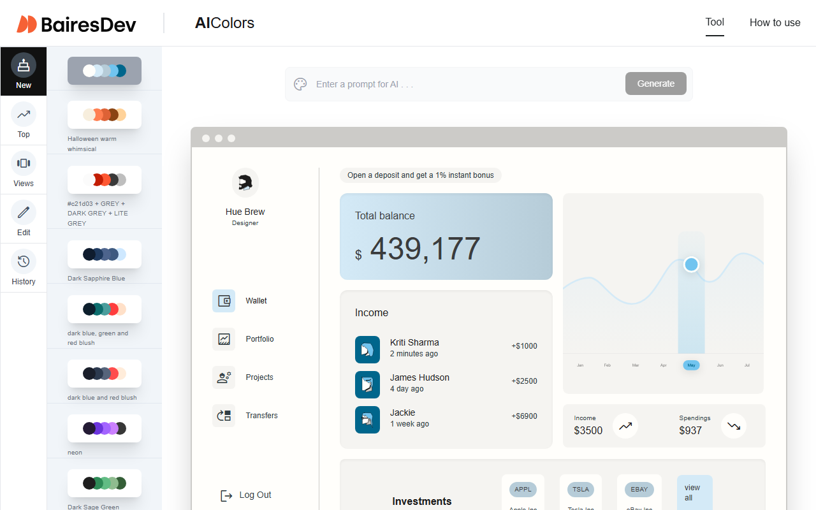Click Kriti Sharma's income avatar icon
The height and width of the screenshot is (510, 816).
(367, 349)
